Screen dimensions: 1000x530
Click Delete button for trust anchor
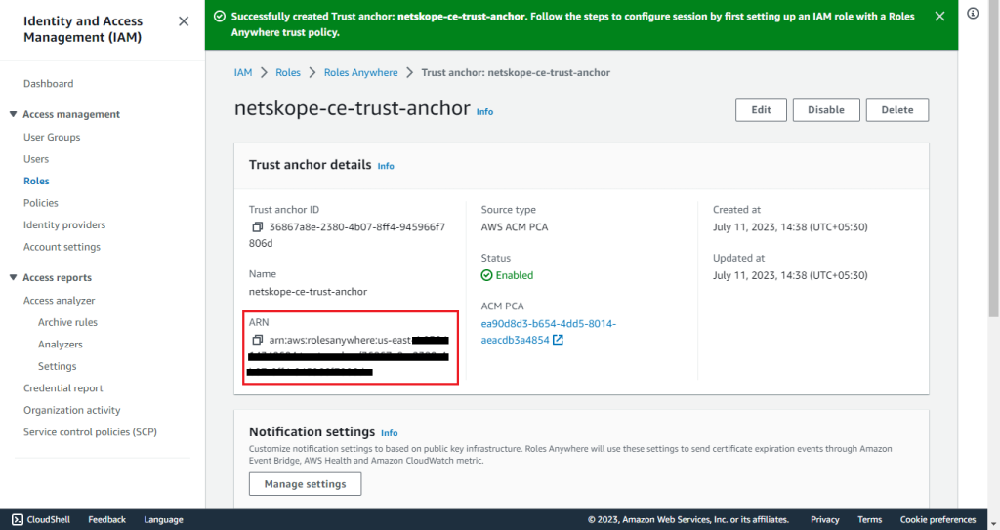click(x=897, y=109)
